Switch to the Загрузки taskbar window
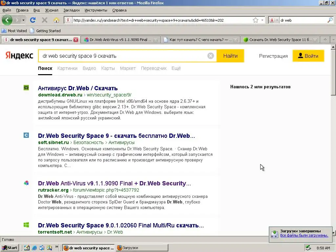Viewport: 336px width, 252px height. click(142, 248)
